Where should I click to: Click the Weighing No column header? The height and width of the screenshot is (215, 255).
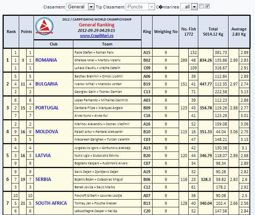[x=166, y=32]
